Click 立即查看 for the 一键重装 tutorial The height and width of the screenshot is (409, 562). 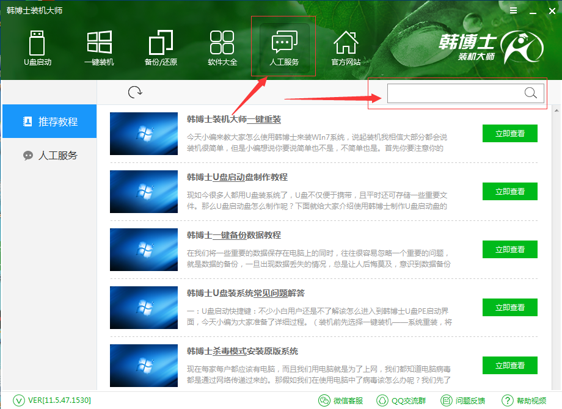tap(509, 133)
